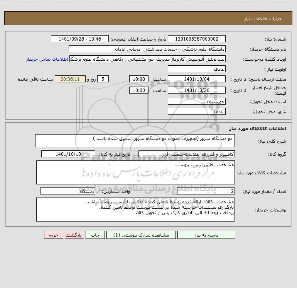This screenshot has width=297, height=288.
Task: Click the خروج exit button
Action: pyautogui.click(x=53, y=235)
